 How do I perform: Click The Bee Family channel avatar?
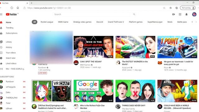pyautogui.click(x=118, y=106)
